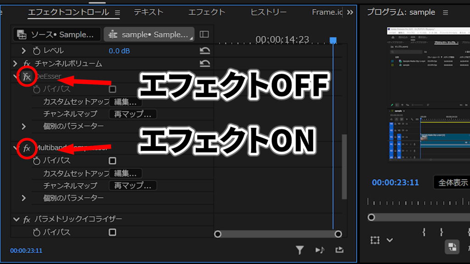The image size is (470, 264).
Task: Click the export icon in Effect Controls
Action: [339, 250]
